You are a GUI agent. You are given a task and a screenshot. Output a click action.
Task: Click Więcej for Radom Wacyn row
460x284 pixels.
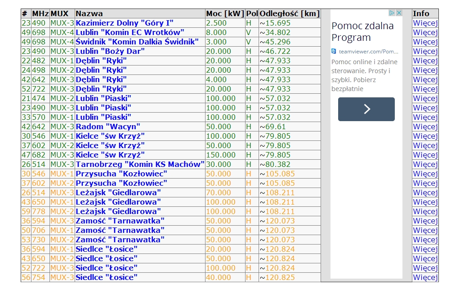(425, 127)
